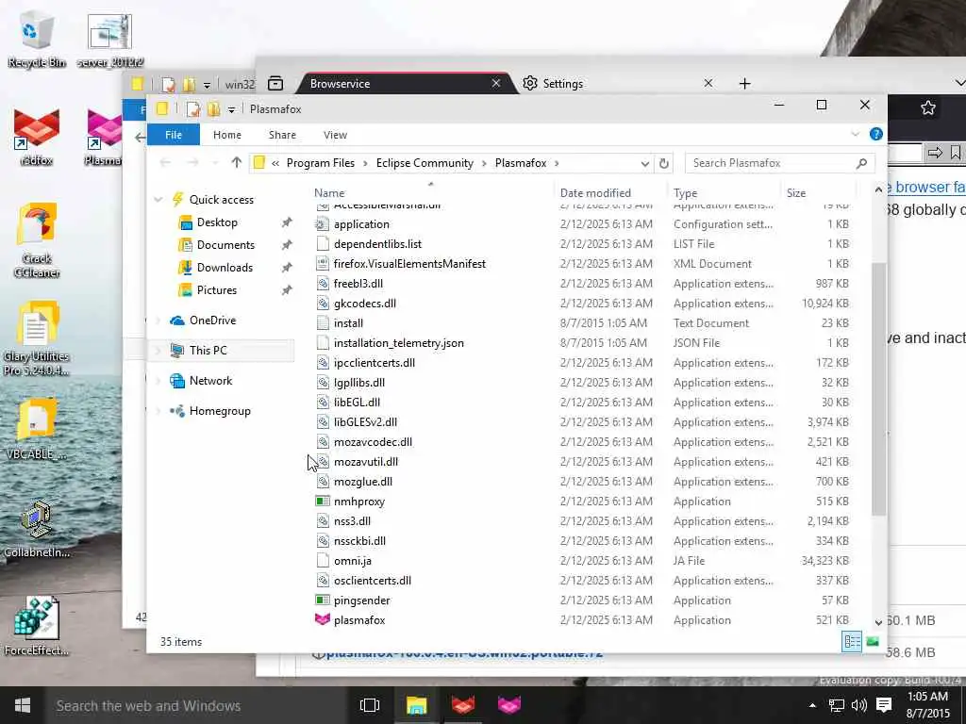Click the file list vertical scrollbar thumb
The width and height of the screenshot is (966, 724).
pos(878,387)
